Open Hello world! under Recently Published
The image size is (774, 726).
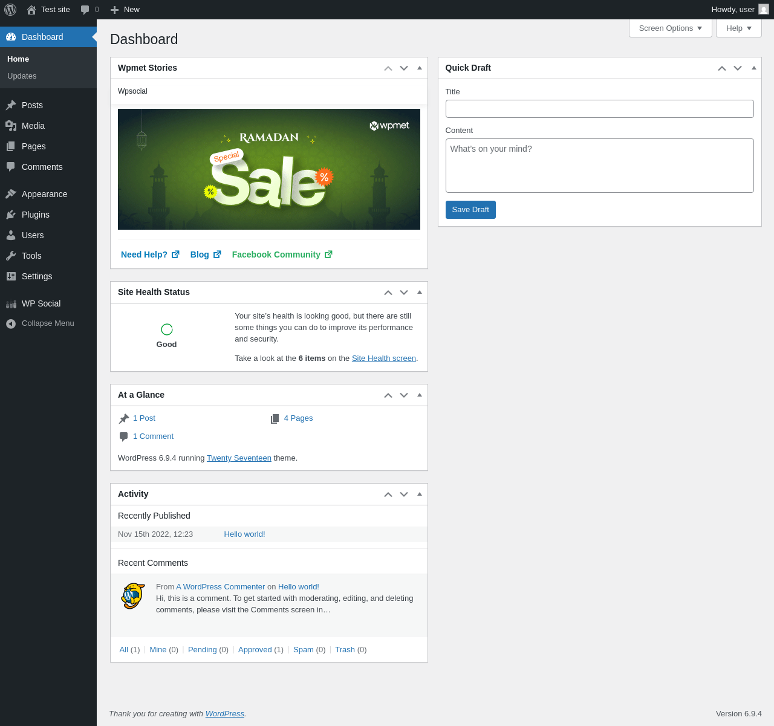click(x=244, y=534)
